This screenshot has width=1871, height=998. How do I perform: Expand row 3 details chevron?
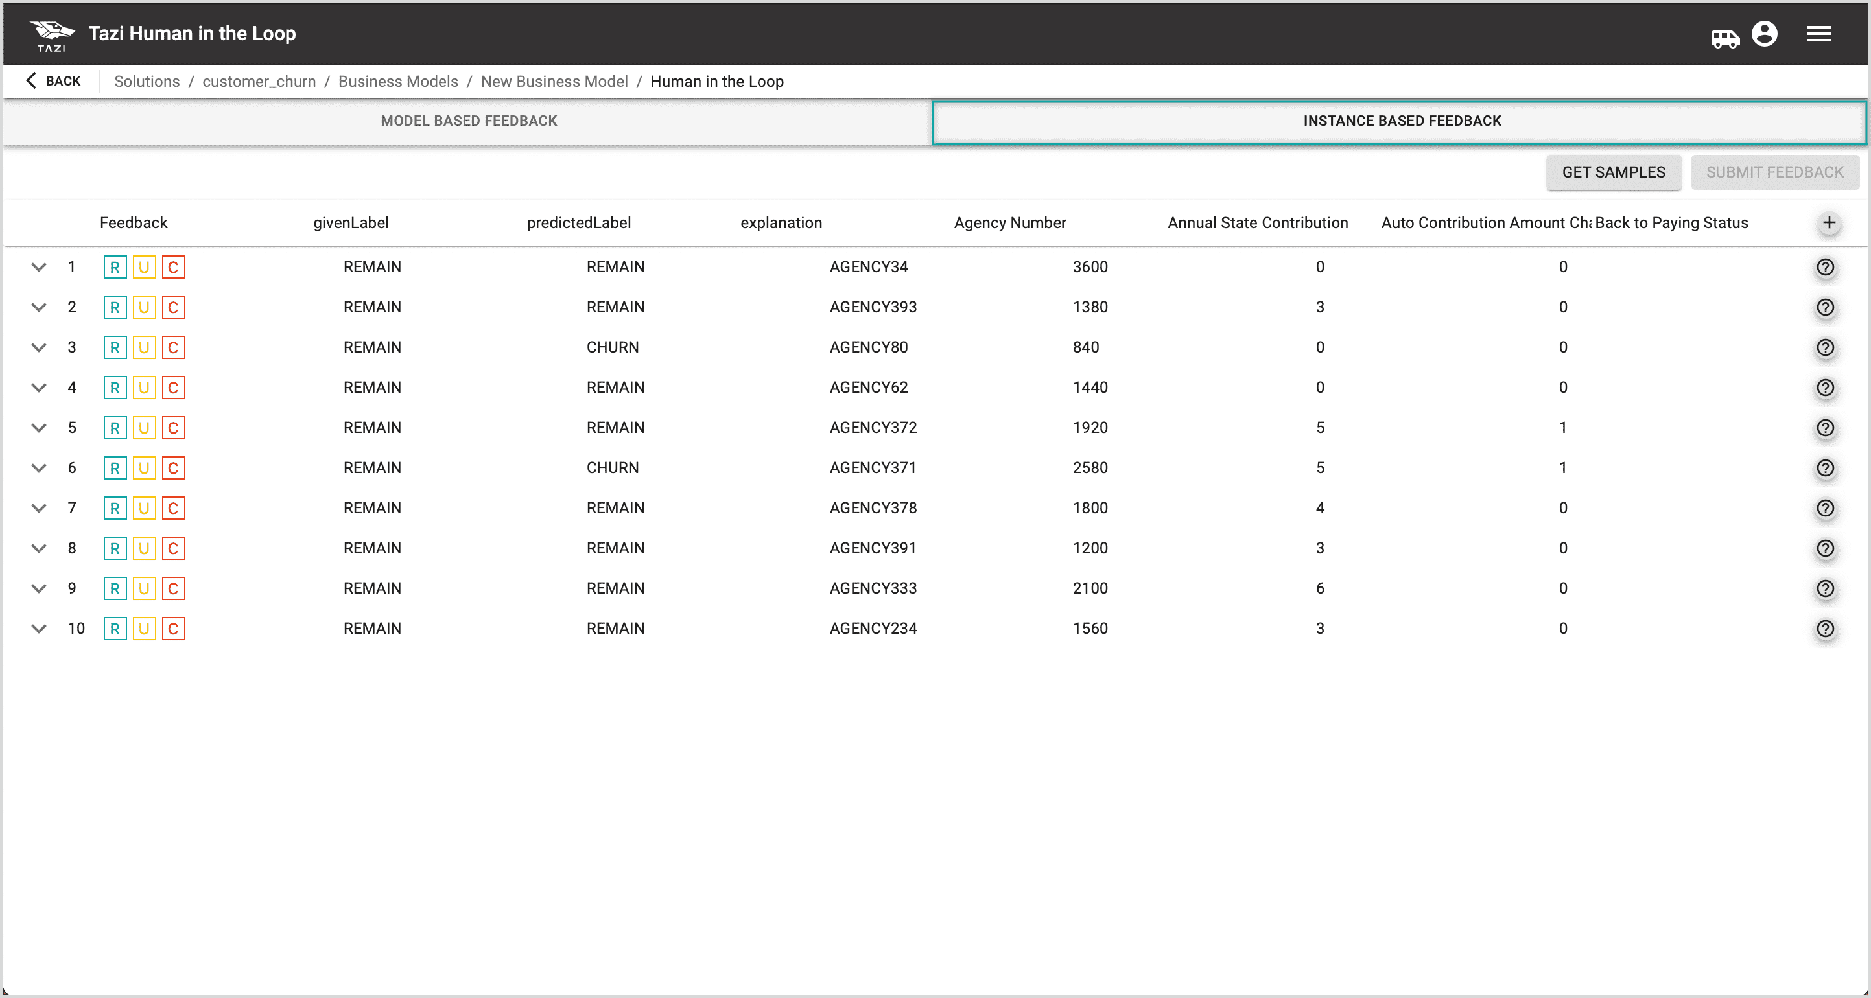(39, 347)
